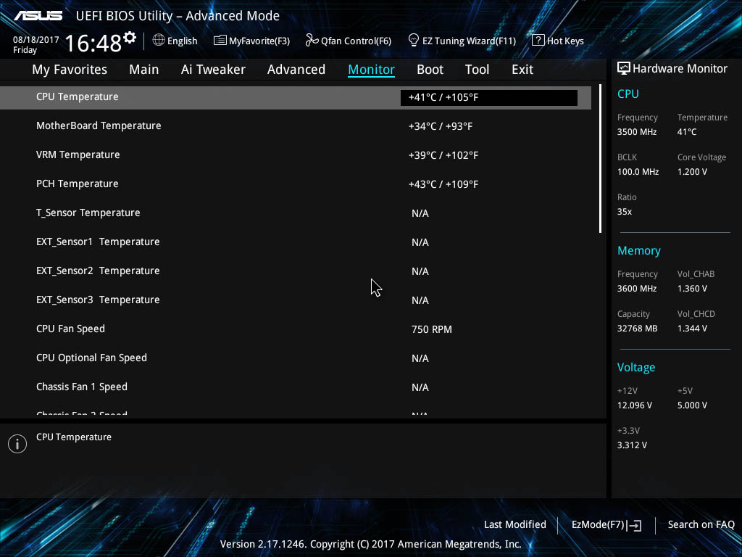This screenshot has width=742, height=557.
Task: Click the Hot Keys question mark icon
Action: pyautogui.click(x=538, y=41)
